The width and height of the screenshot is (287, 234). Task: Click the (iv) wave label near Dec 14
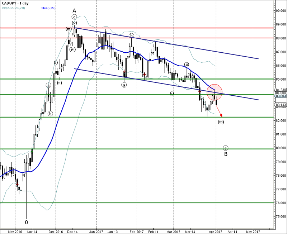[72, 49]
